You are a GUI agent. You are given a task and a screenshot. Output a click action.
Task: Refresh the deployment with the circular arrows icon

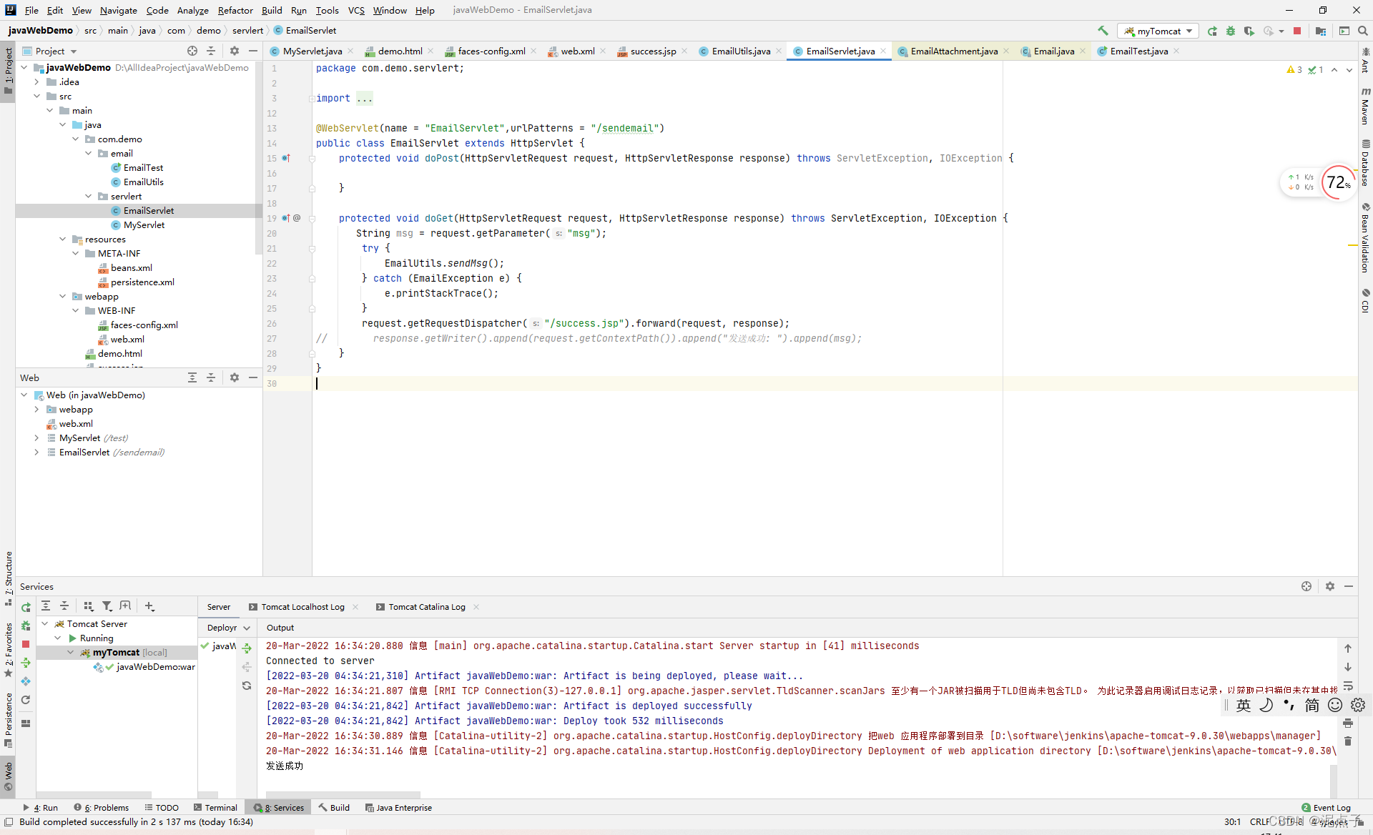click(247, 686)
